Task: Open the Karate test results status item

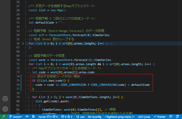Action: (x=48, y=117)
